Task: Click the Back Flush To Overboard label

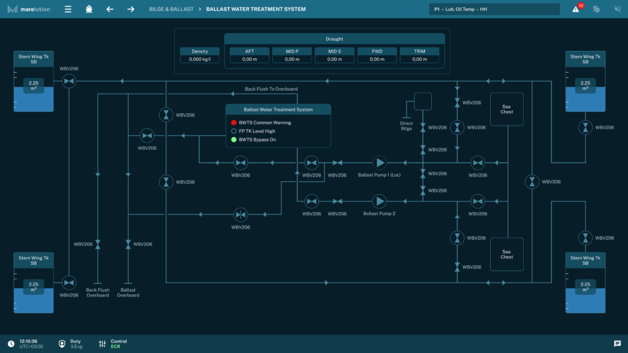Action: point(271,89)
